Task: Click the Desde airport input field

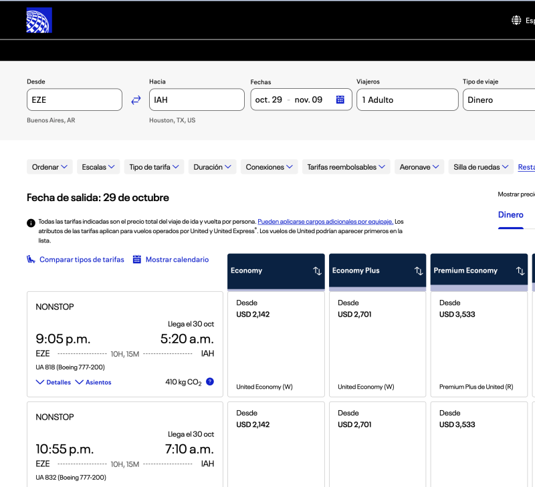Action: click(x=74, y=100)
